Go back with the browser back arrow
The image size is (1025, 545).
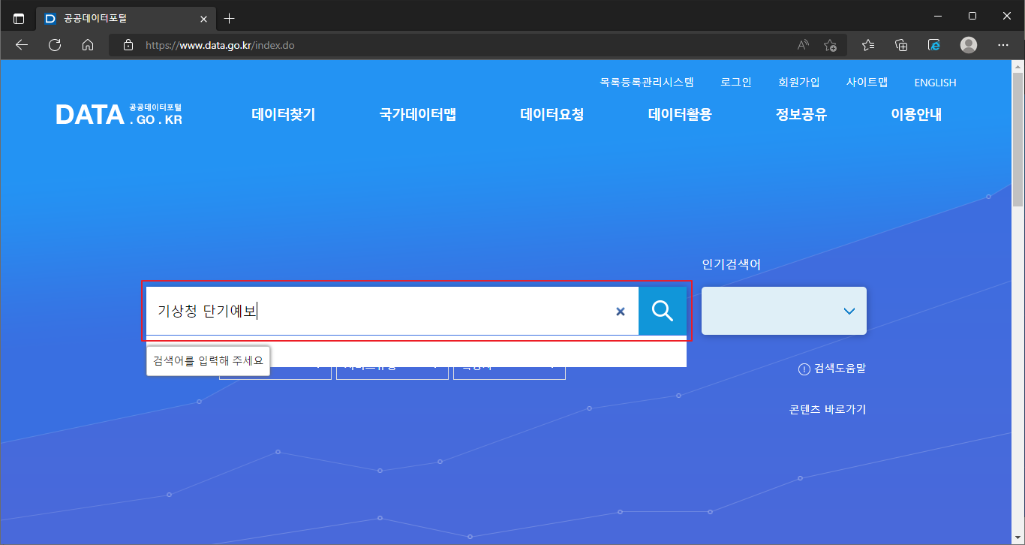(21, 45)
